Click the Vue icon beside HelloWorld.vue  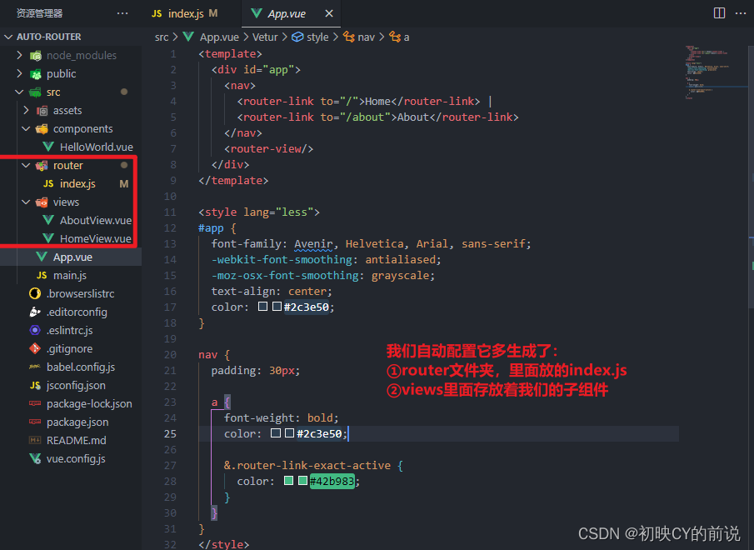tap(48, 147)
